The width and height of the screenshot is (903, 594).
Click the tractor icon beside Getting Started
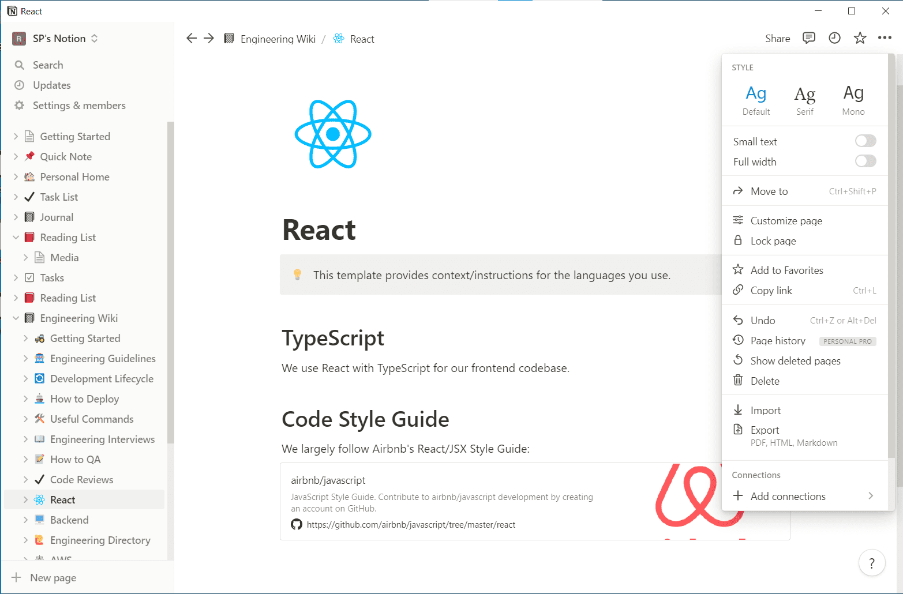[39, 338]
